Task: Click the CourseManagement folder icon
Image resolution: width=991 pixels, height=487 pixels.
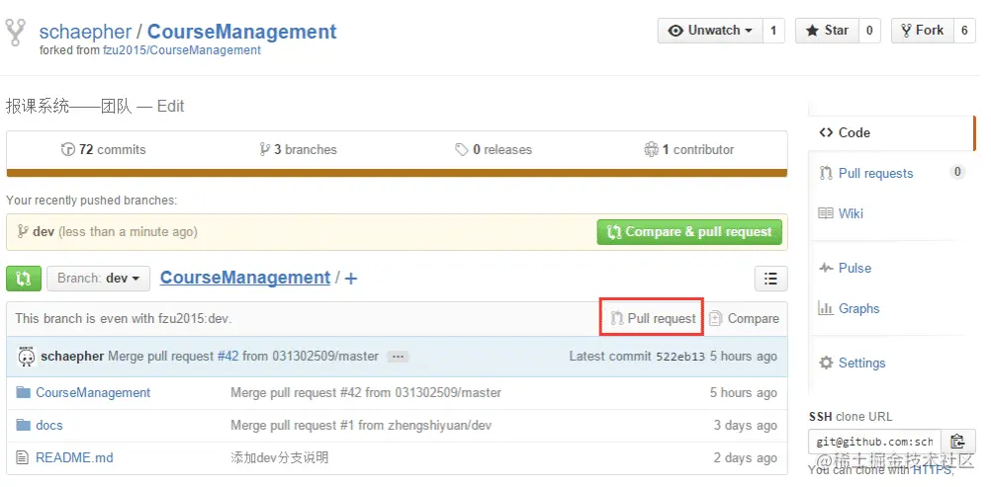Action: click(x=24, y=393)
